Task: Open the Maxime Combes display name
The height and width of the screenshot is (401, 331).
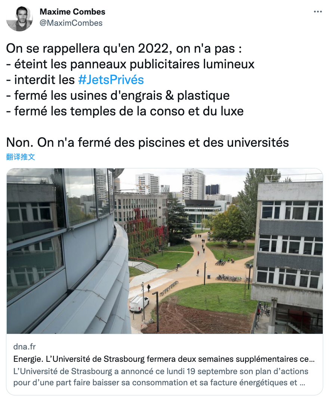Action: coord(72,12)
